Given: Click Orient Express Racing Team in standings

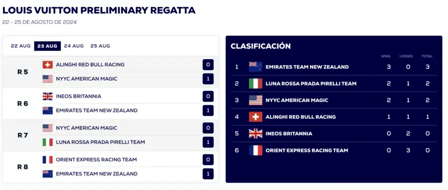Looking at the screenshot, I should coord(307,150).
